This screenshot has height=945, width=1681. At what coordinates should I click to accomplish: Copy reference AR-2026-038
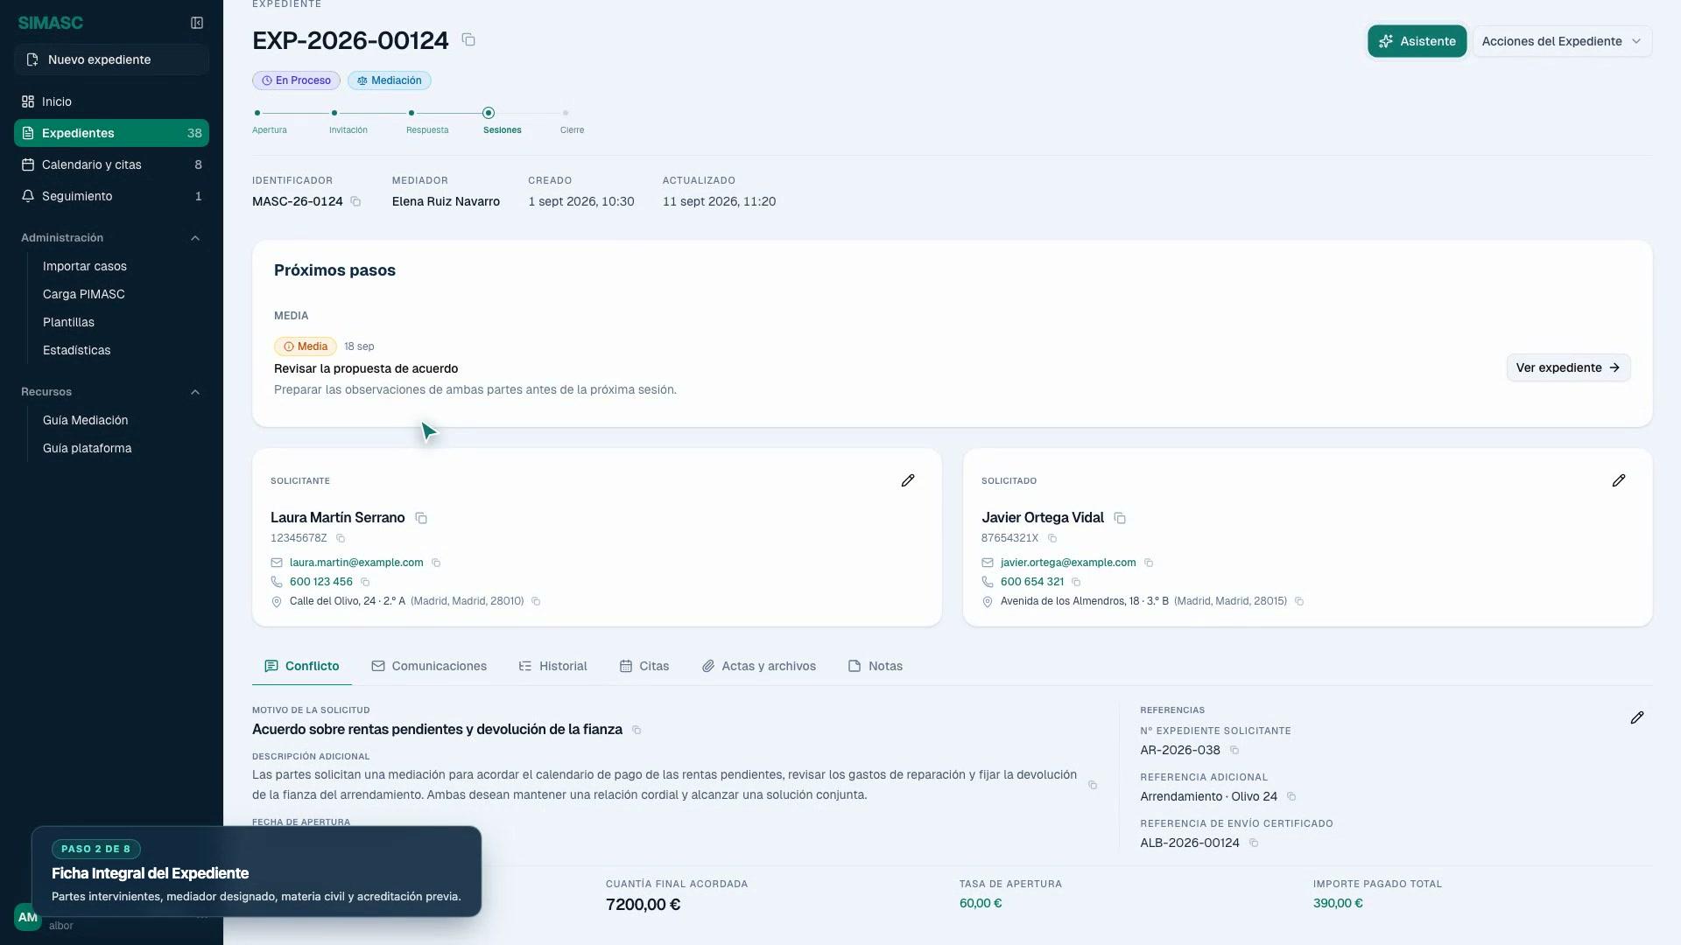coord(1234,750)
